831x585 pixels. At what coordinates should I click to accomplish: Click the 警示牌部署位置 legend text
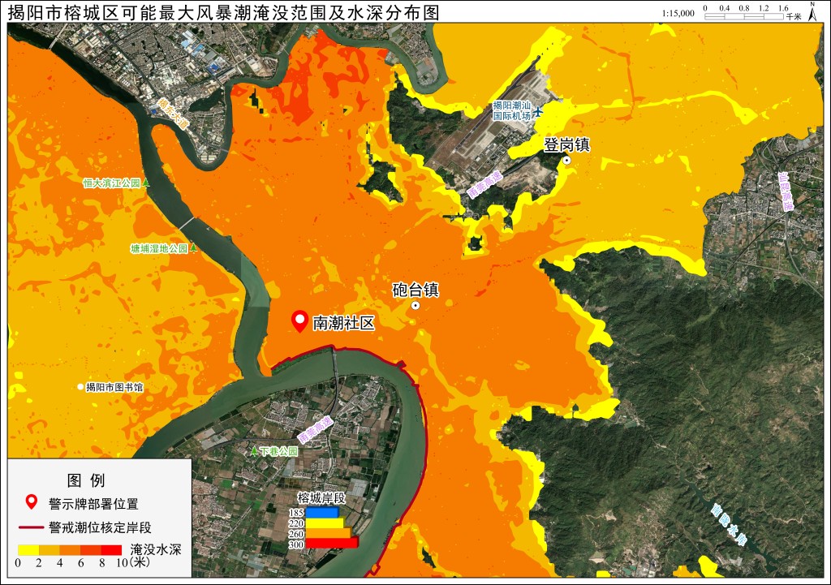(93, 503)
